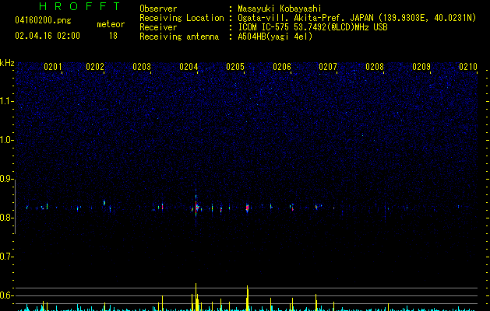
Task: Select observer name Masayuki Kobayashi
Action: (x=279, y=9)
